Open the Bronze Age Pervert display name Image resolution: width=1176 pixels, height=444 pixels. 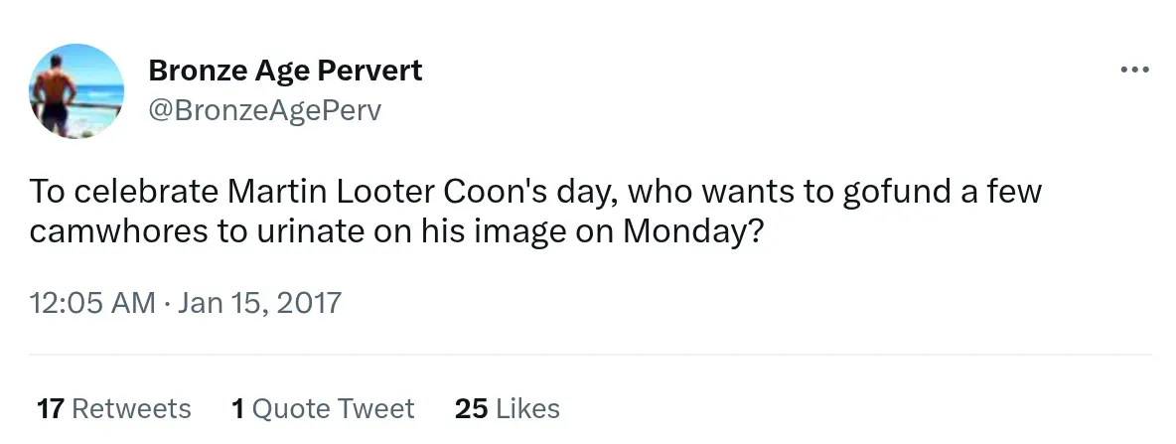click(x=285, y=71)
